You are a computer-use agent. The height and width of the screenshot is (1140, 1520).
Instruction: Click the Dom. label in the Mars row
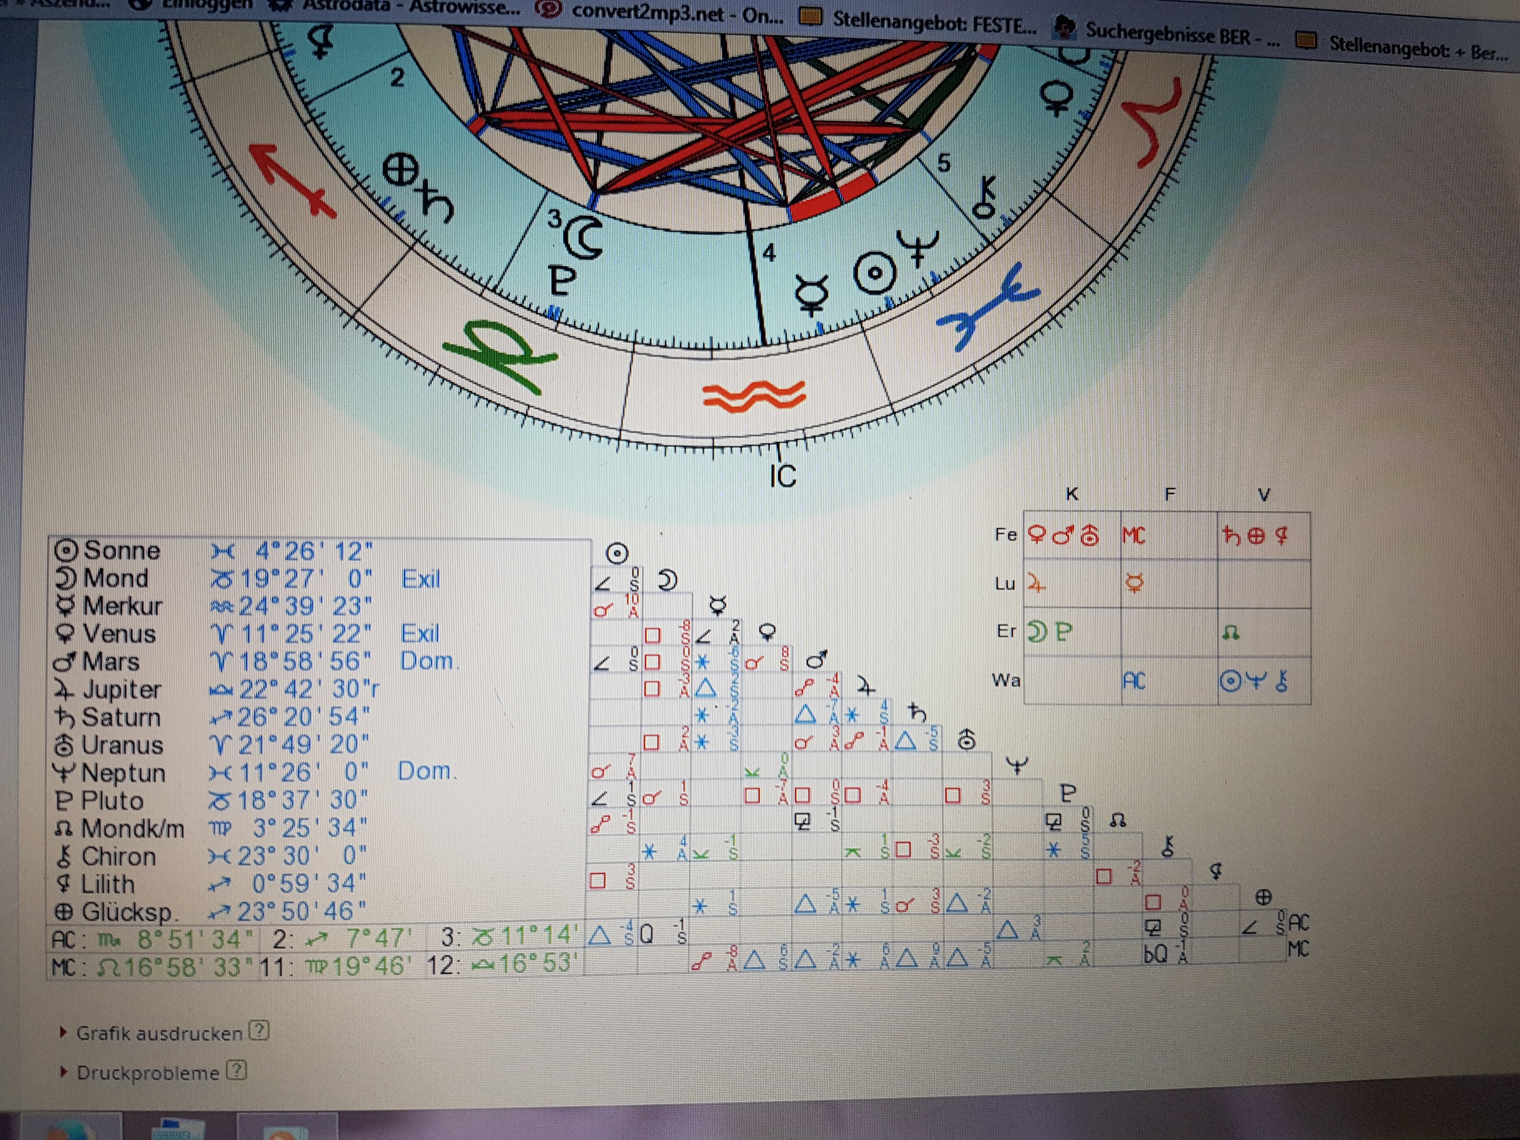point(429,661)
